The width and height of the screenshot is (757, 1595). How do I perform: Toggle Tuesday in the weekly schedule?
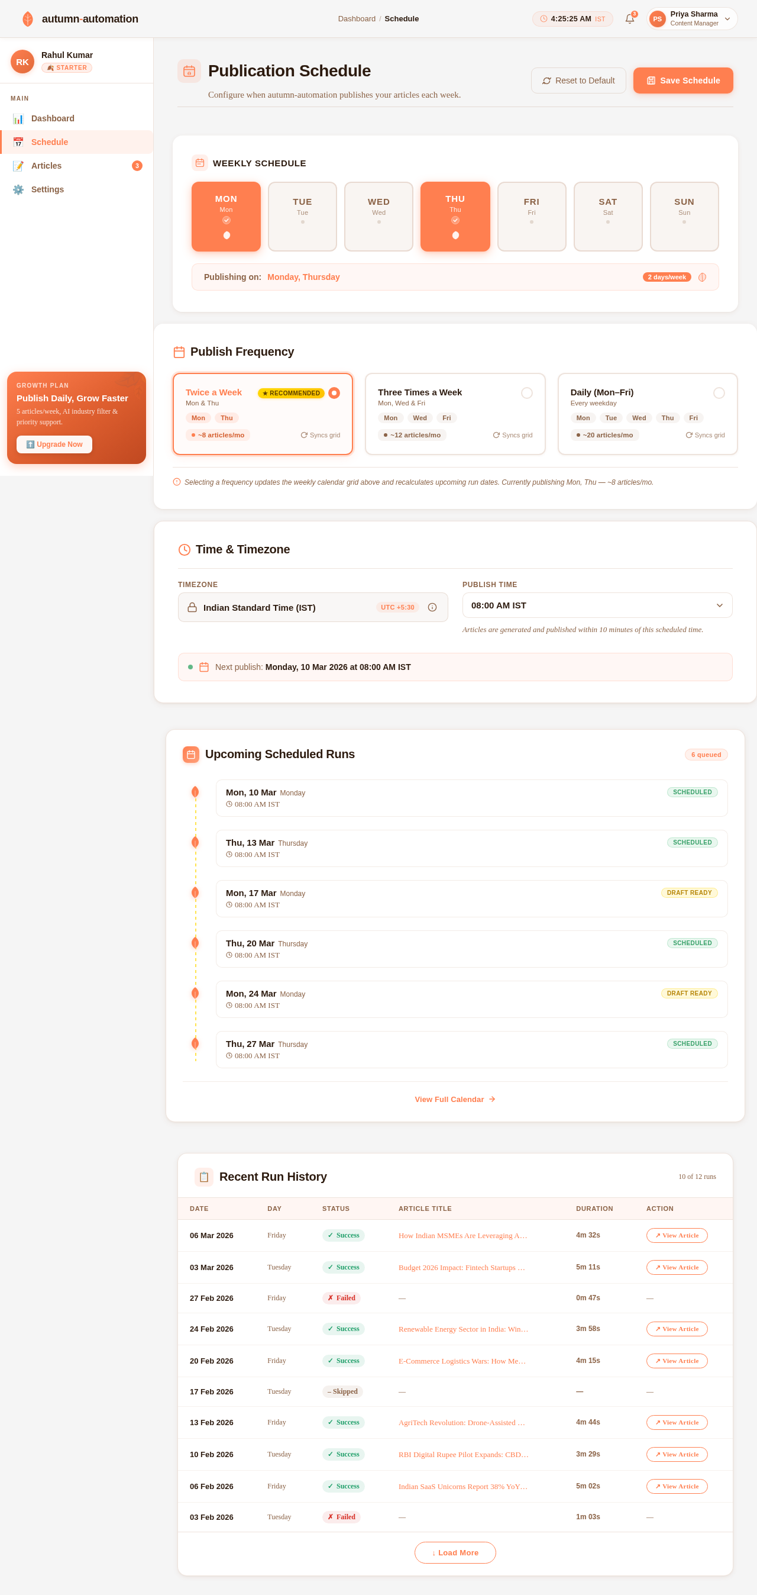[303, 217]
